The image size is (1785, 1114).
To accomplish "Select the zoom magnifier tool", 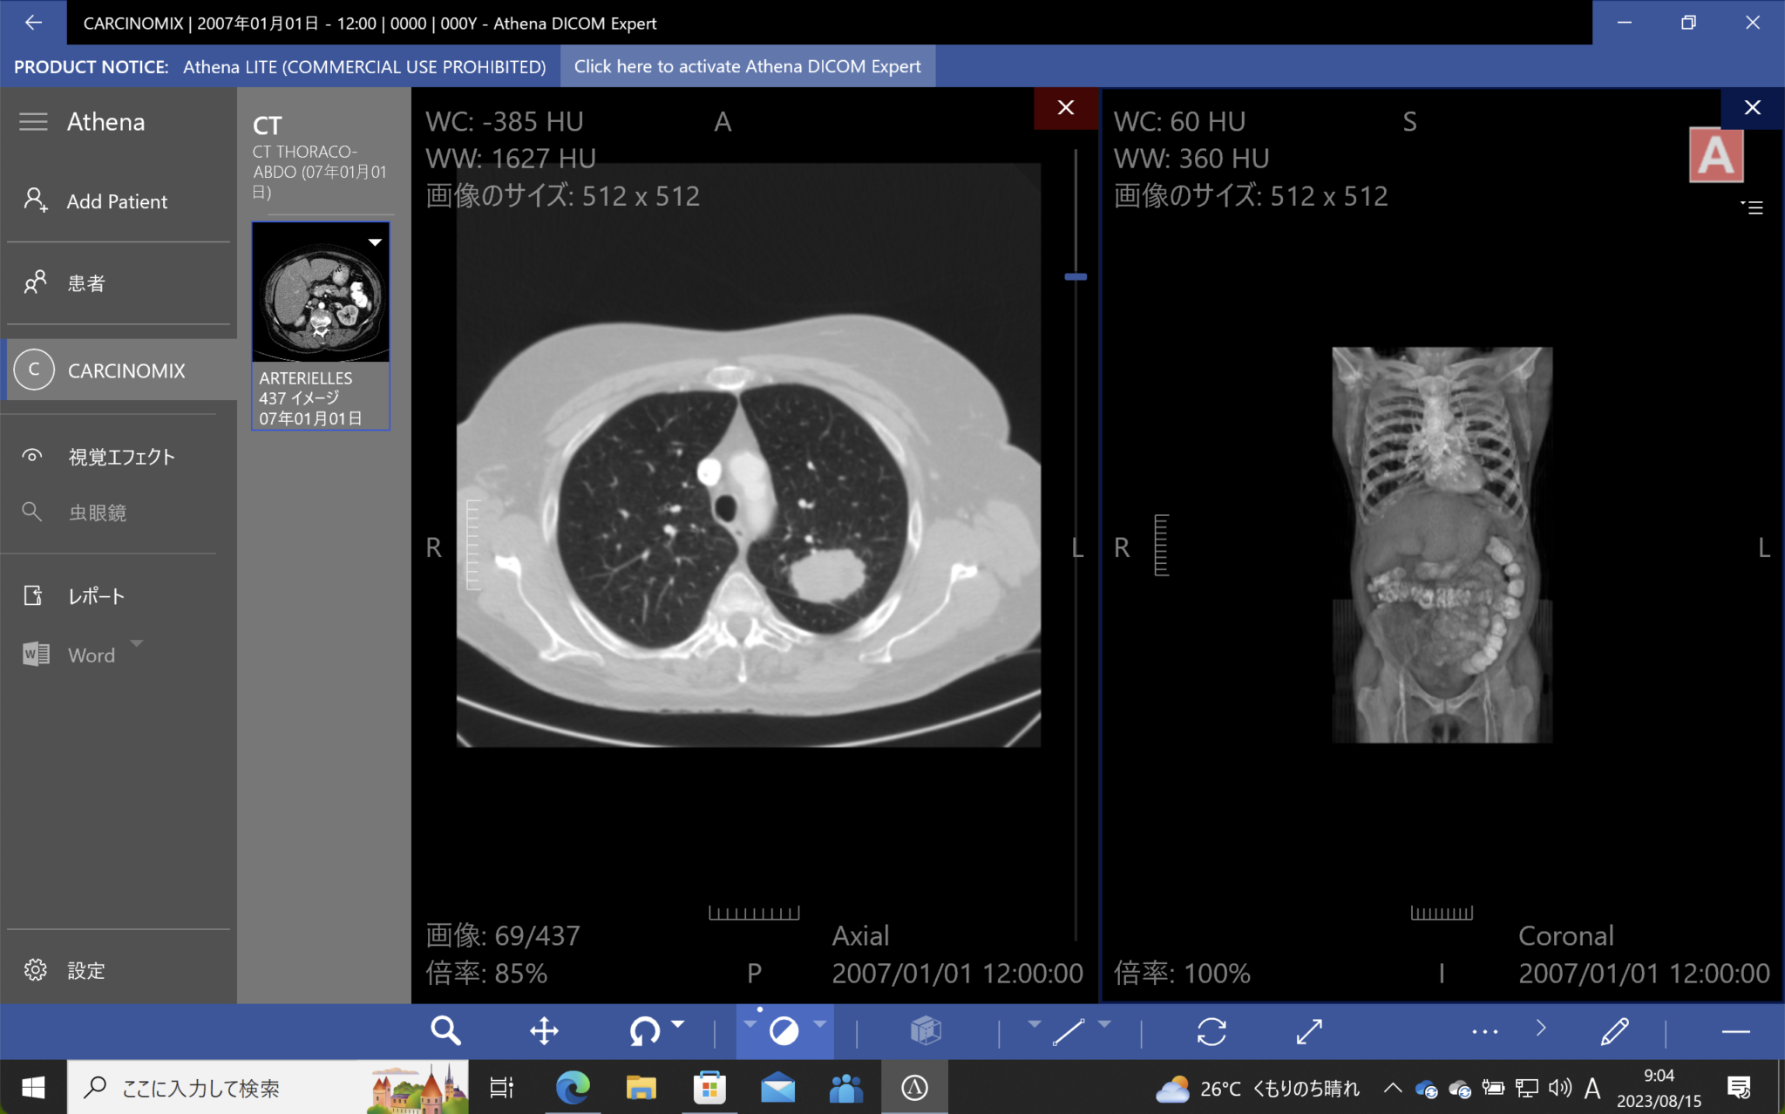I will [445, 1031].
